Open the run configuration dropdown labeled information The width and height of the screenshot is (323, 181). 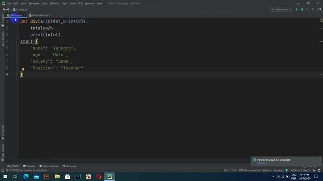tap(281, 9)
